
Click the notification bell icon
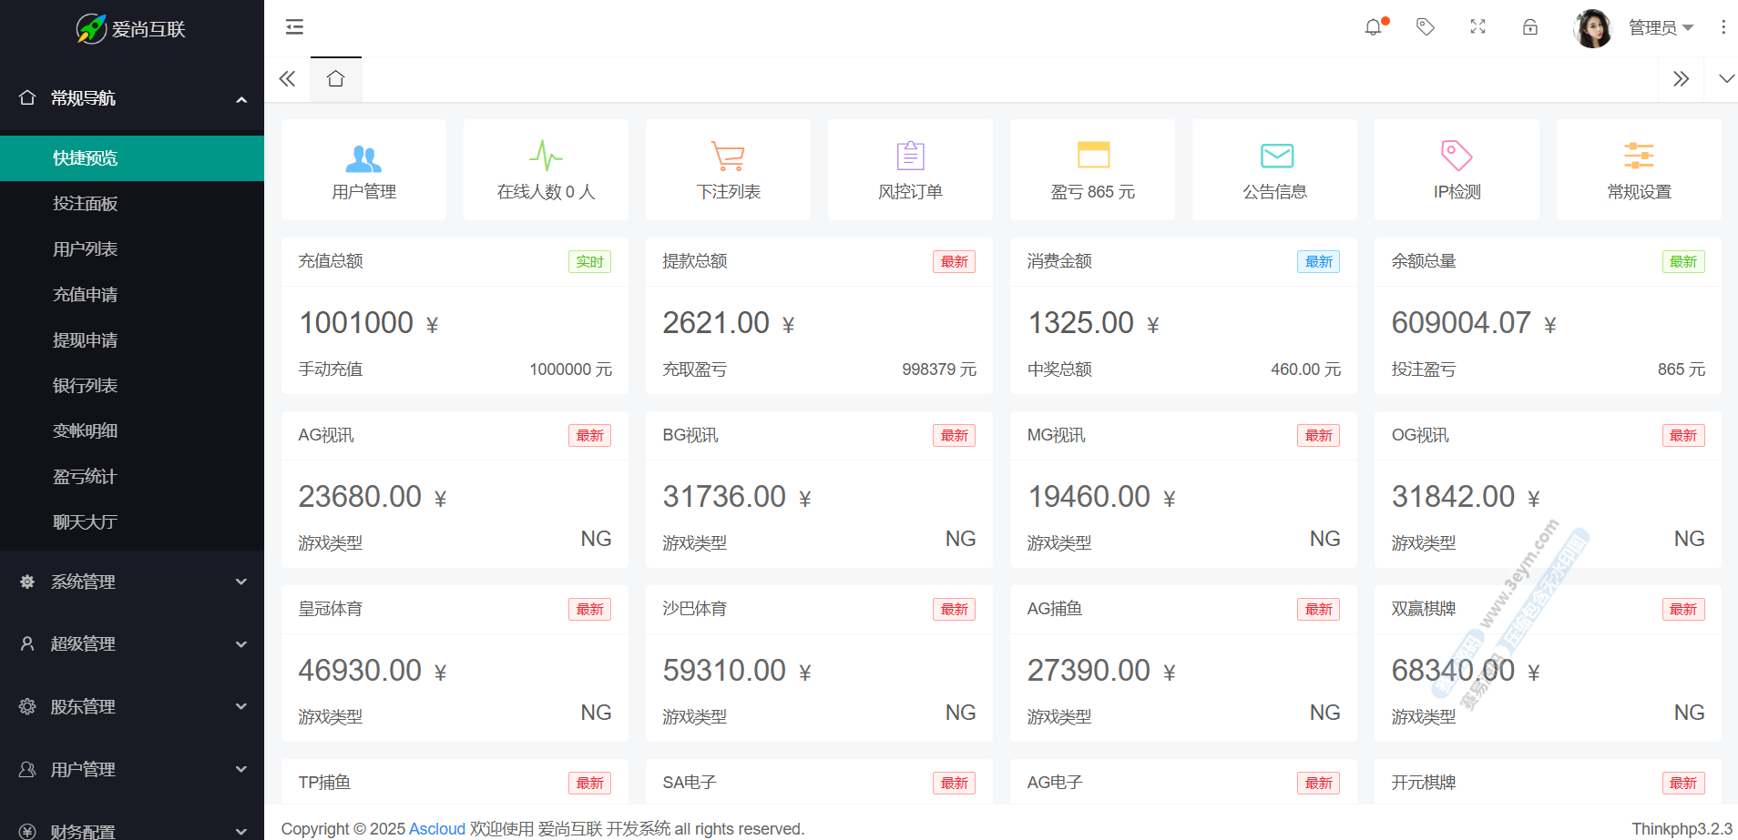pos(1373,27)
